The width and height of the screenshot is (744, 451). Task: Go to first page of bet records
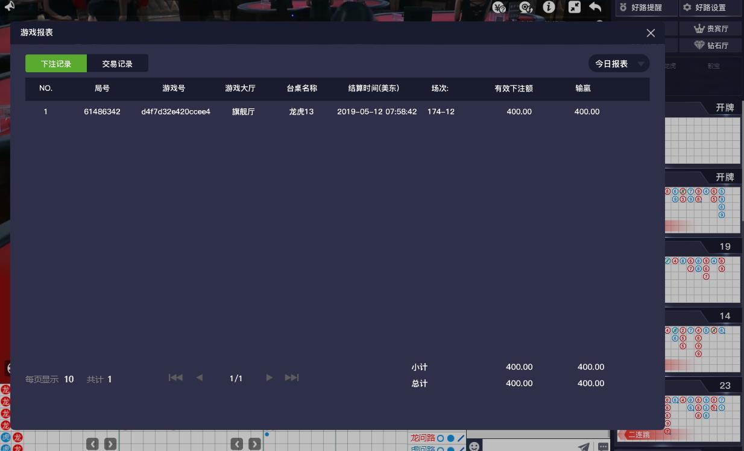[175, 378]
